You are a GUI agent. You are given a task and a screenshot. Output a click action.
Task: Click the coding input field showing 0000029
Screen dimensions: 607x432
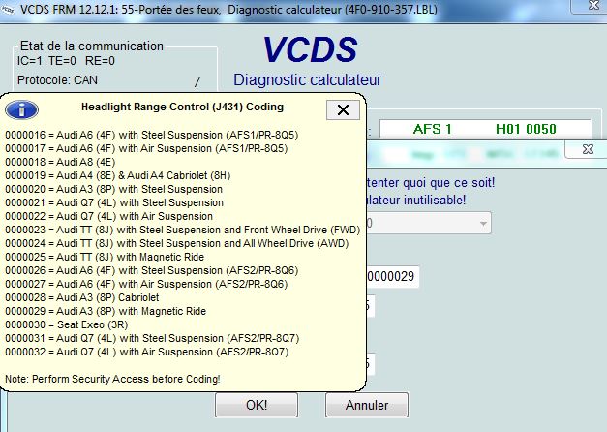(392, 277)
